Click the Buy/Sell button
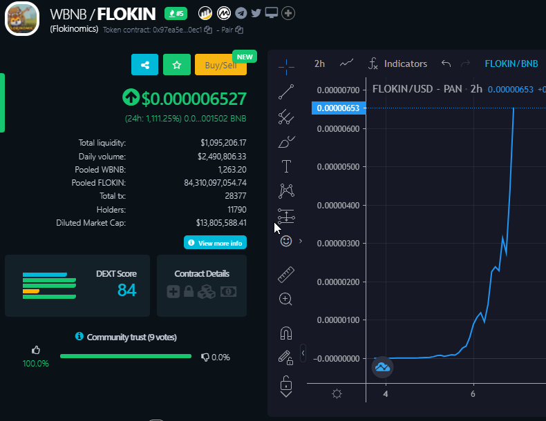 tap(220, 65)
